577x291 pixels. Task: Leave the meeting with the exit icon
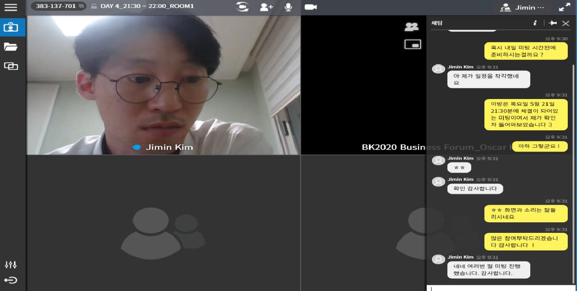coord(11,280)
